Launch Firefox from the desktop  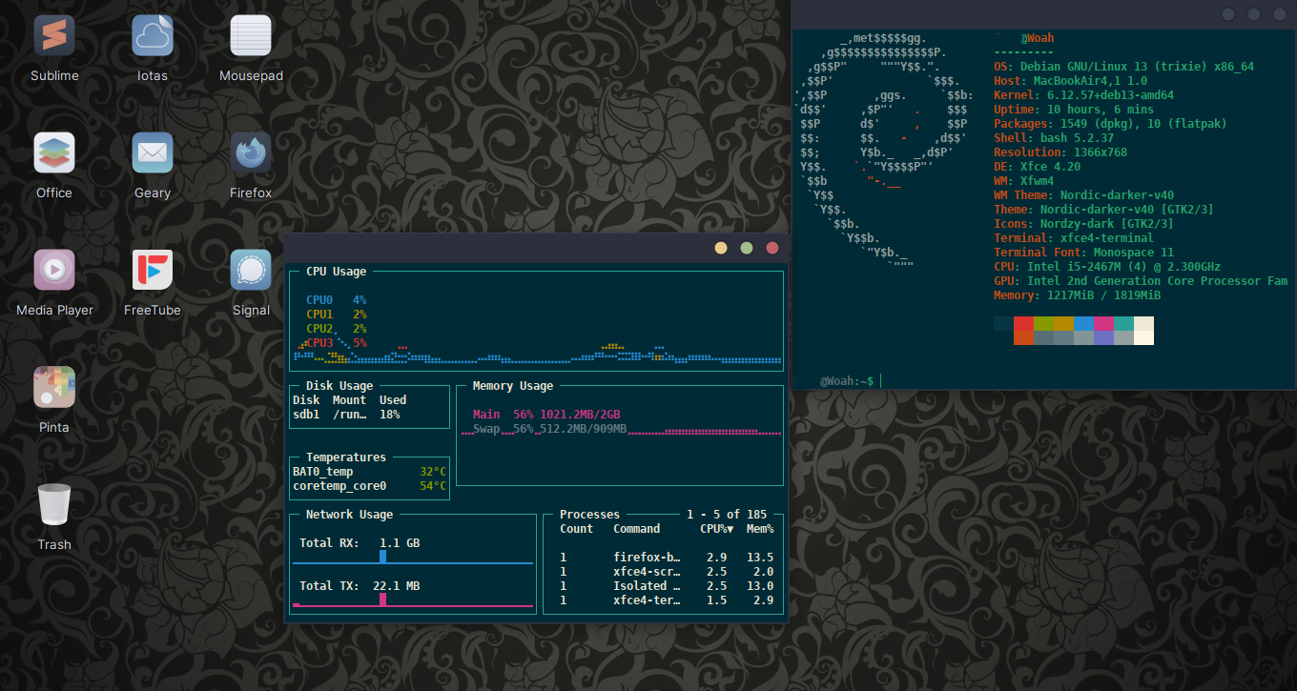pyautogui.click(x=251, y=152)
